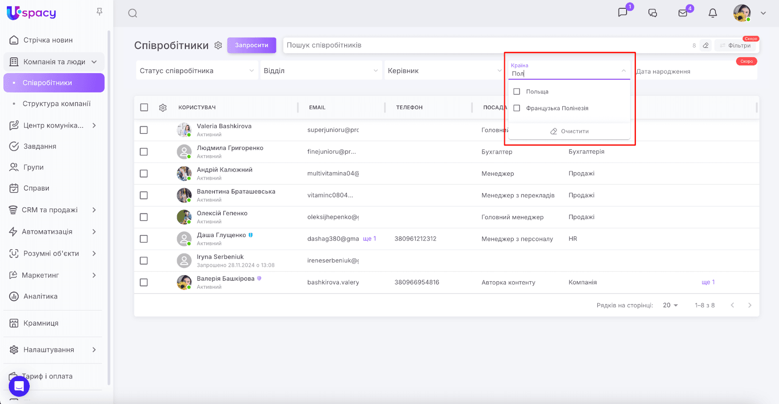Open Структура компанії in sidebar

56,104
